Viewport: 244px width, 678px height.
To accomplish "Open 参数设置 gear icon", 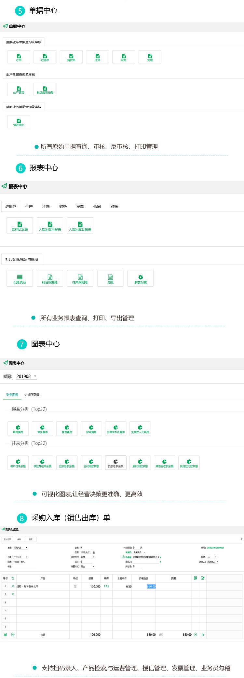I will tap(141, 278).
